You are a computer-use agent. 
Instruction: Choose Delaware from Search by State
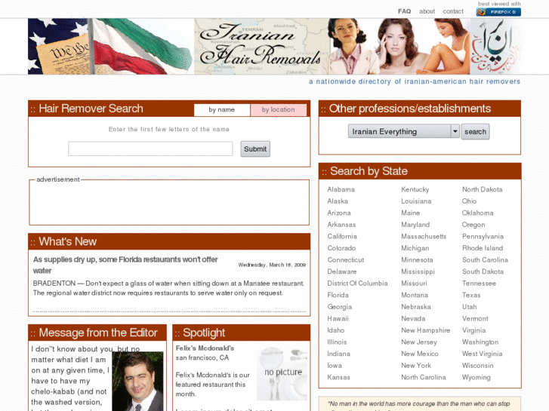coord(342,271)
